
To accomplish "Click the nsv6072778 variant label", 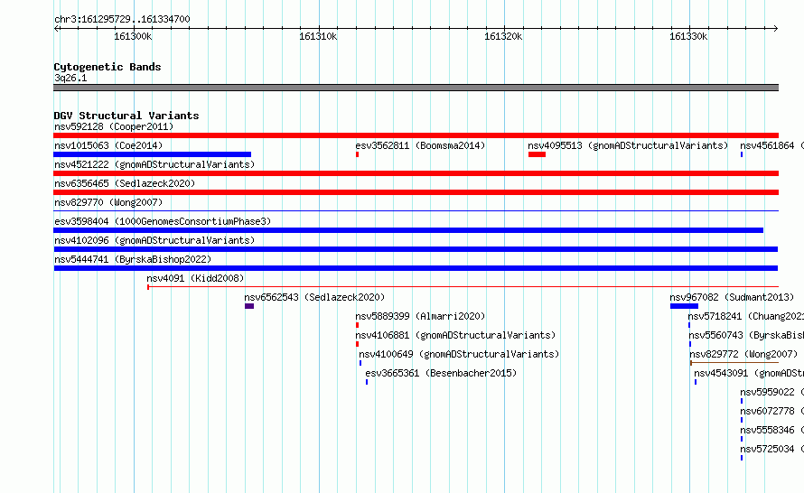I will (771, 411).
